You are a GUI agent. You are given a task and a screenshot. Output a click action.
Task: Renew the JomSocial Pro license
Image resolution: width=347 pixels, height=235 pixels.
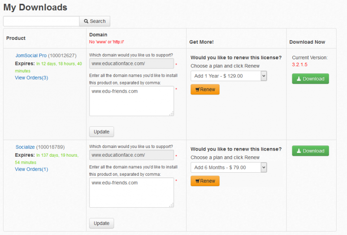pyautogui.click(x=205, y=90)
